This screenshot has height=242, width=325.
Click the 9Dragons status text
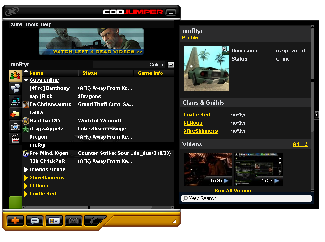point(89,97)
